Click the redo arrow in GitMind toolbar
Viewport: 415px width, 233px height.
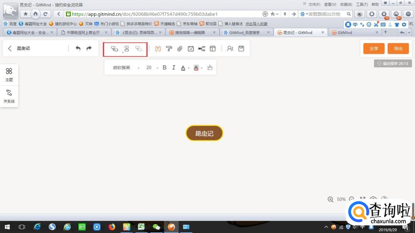point(89,48)
